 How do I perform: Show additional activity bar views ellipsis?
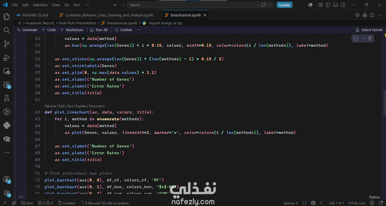coord(6,153)
